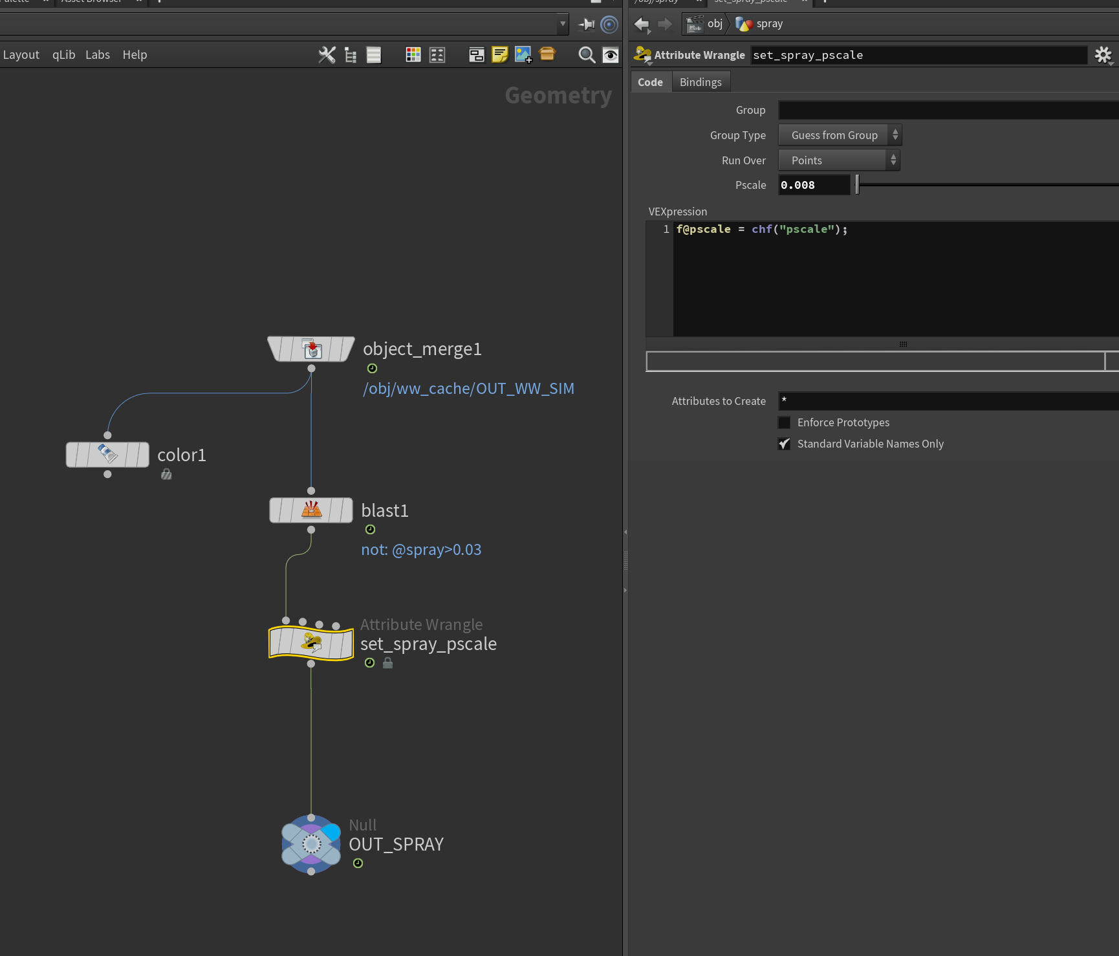The image size is (1119, 956).
Task: Select the OUT_SPRAY null node
Action: pos(311,844)
